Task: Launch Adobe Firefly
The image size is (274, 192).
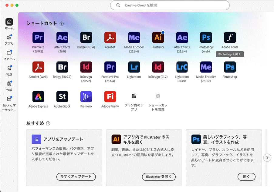Action: [110, 96]
